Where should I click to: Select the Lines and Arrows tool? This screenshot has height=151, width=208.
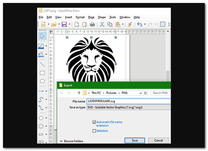(x=41, y=91)
